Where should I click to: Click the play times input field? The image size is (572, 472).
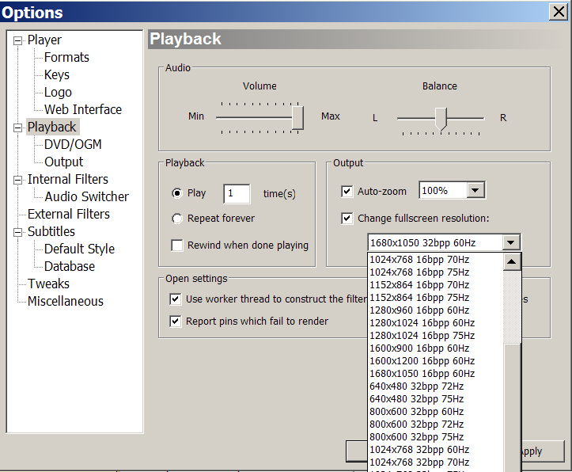pos(237,193)
